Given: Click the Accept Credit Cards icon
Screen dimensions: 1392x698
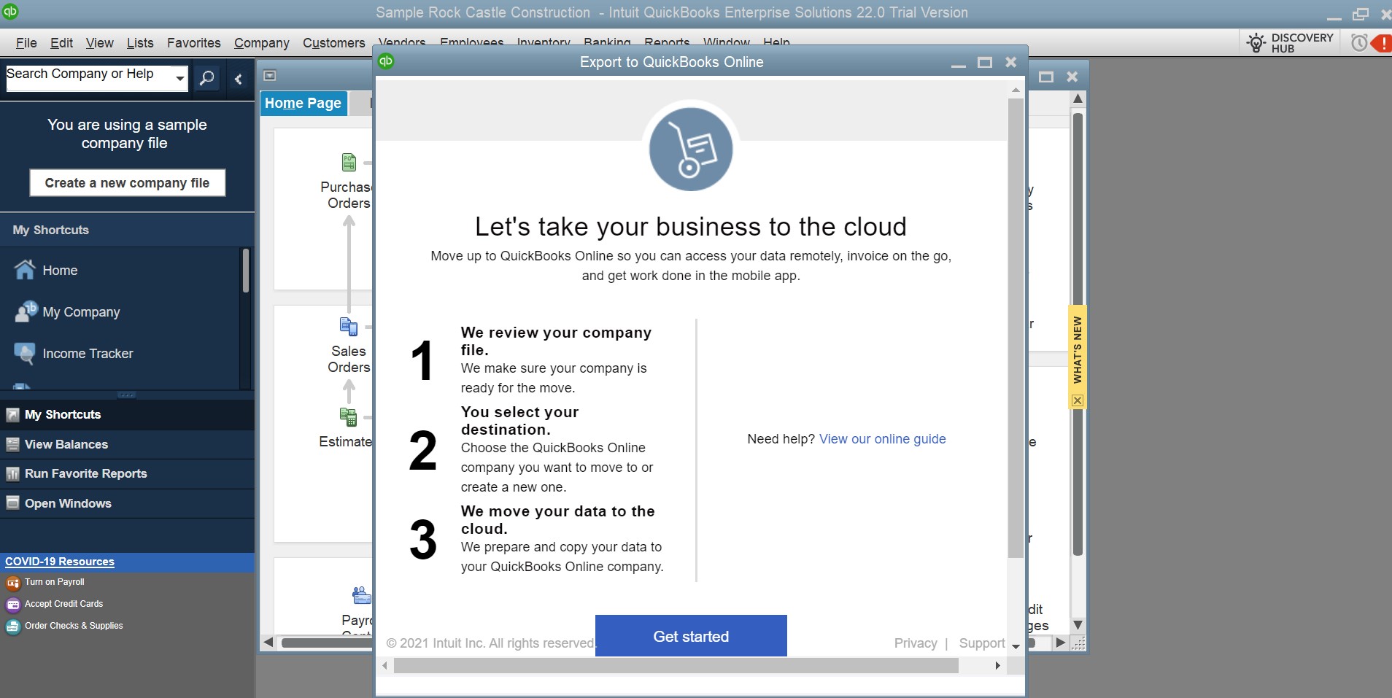Looking at the screenshot, I should coord(12,605).
